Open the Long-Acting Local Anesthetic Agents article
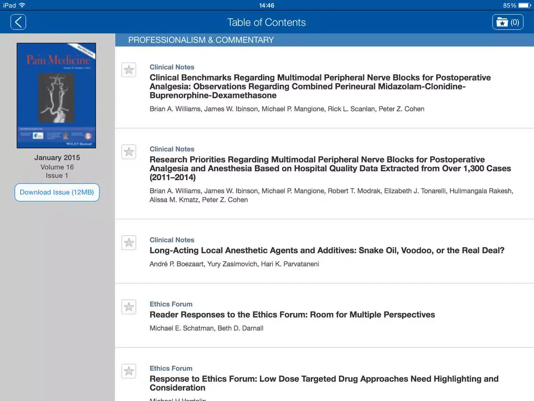 click(x=327, y=250)
